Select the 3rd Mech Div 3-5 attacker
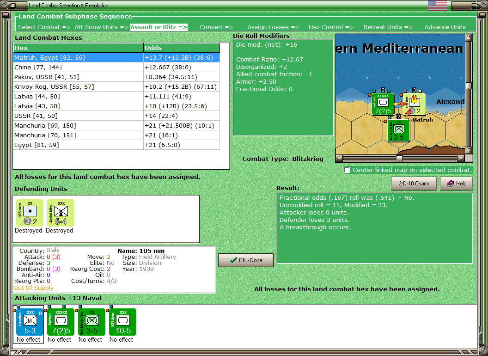 click(x=92, y=322)
